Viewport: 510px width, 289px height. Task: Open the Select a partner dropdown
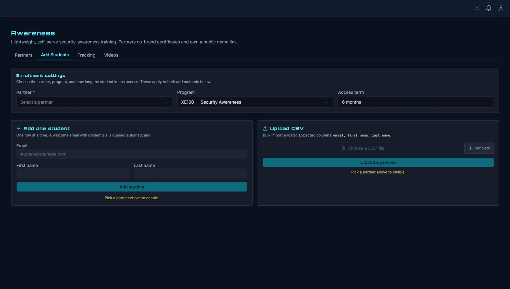click(94, 102)
